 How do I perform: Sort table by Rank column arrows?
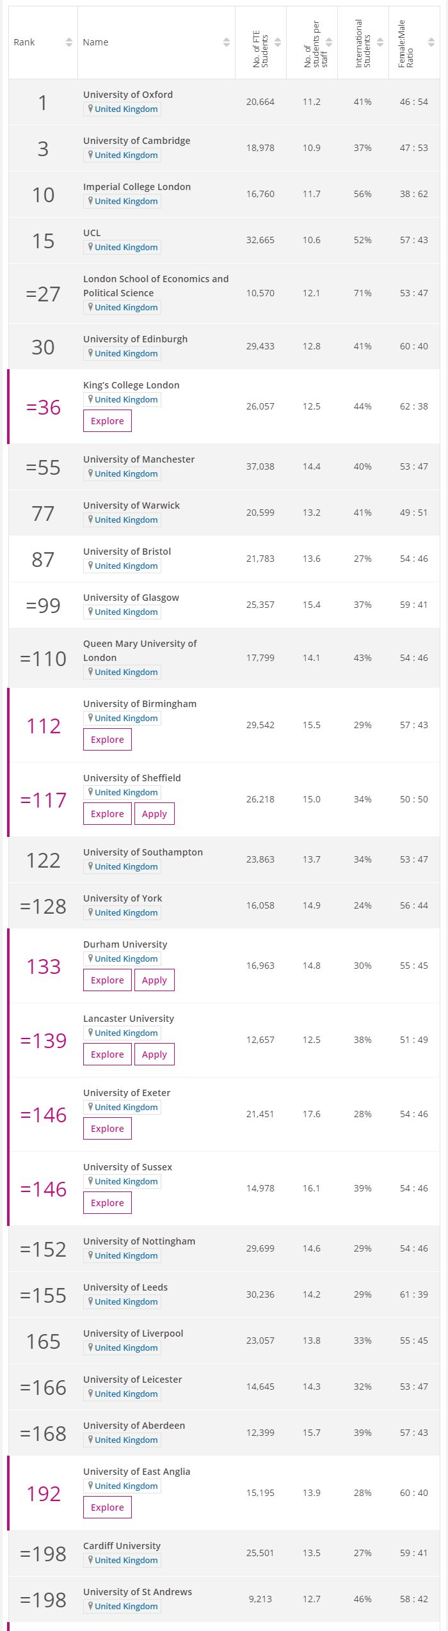point(69,42)
